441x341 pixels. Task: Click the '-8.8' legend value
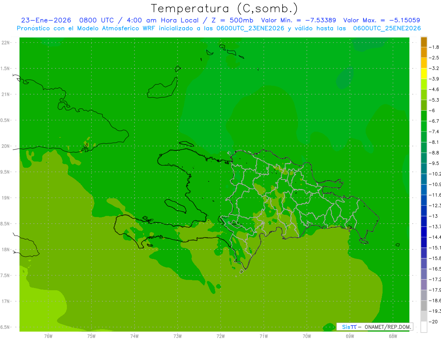(434, 153)
